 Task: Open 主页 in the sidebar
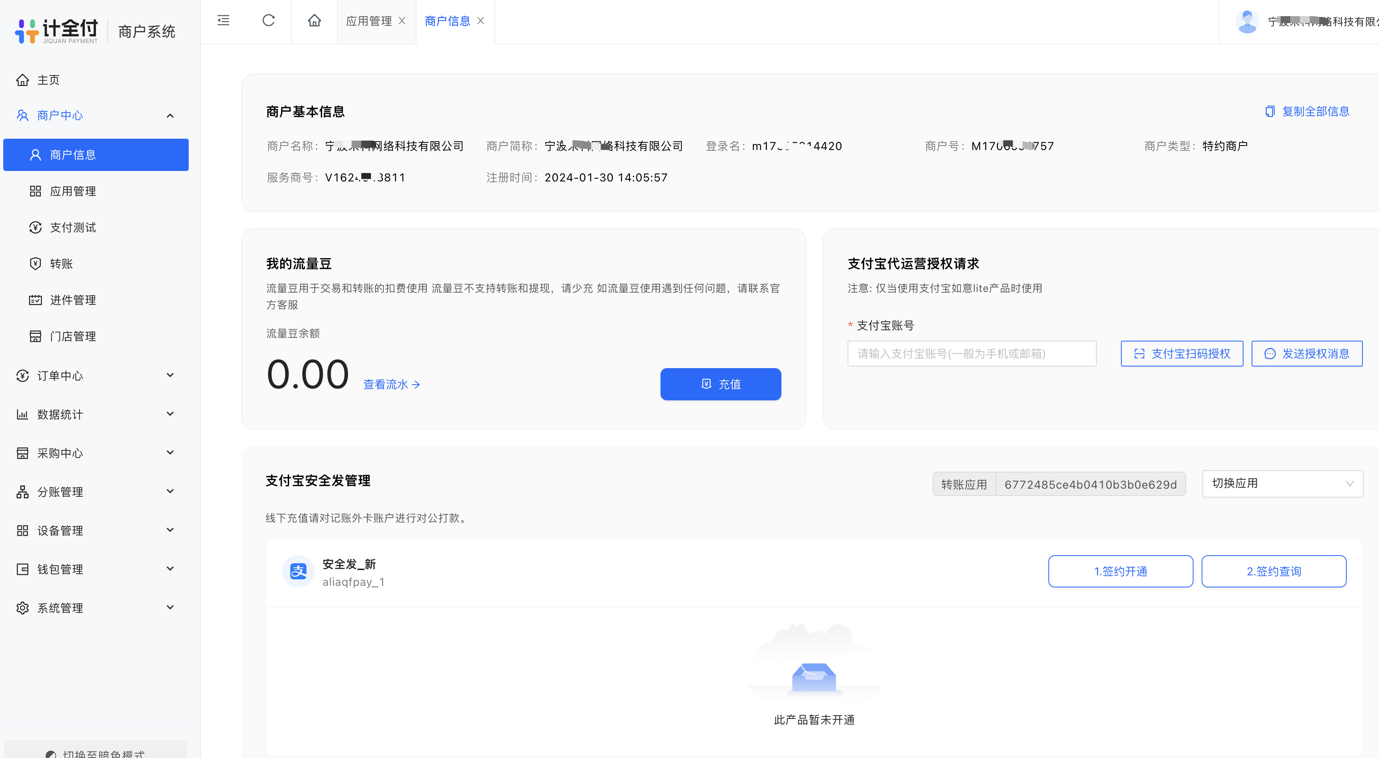(96, 80)
